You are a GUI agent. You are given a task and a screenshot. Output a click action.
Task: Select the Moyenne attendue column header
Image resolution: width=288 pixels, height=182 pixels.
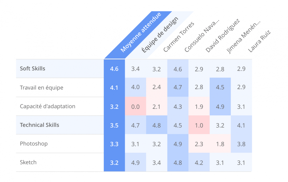click(x=141, y=32)
